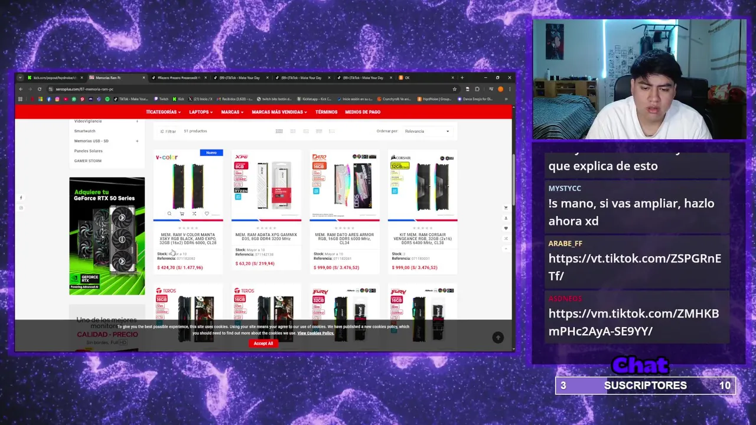Click the SUSCRIPTORES goal progress bar
756x425 pixels.
pyautogui.click(x=645, y=385)
